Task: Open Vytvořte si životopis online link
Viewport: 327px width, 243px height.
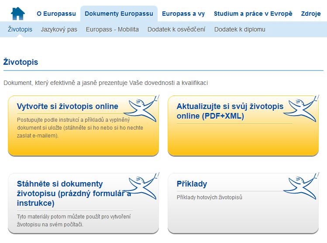Action: pyautogui.click(x=68, y=106)
